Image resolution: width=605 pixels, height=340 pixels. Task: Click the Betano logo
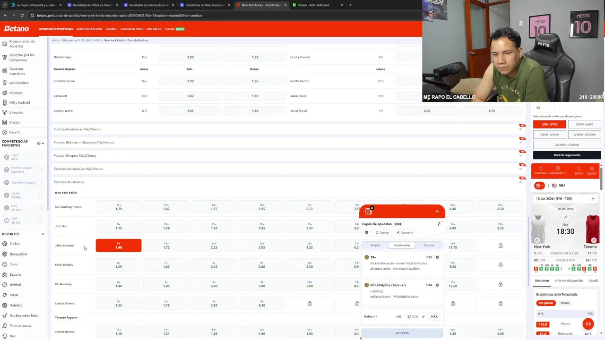17,29
